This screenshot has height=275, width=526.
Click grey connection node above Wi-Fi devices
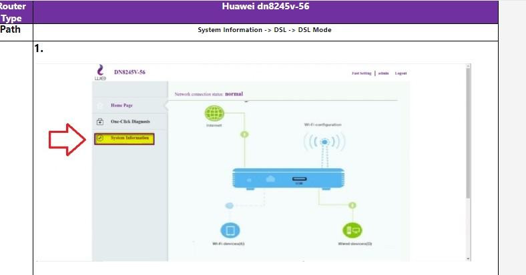230,206
